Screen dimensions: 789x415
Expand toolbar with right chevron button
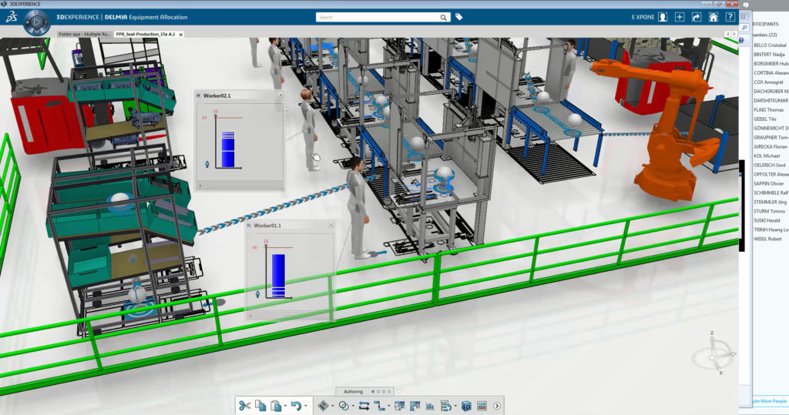pos(497,406)
